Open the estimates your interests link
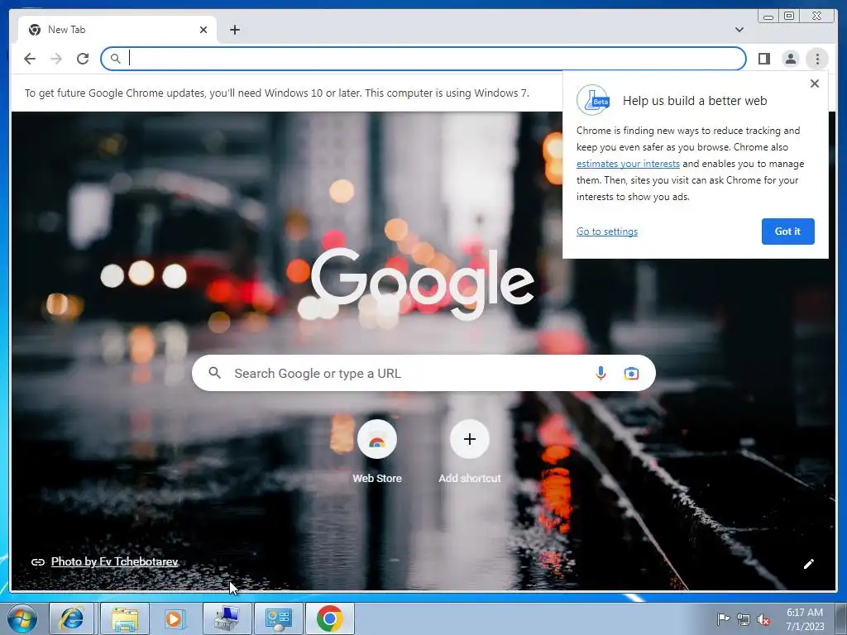Image resolution: width=847 pixels, height=635 pixels. click(628, 164)
